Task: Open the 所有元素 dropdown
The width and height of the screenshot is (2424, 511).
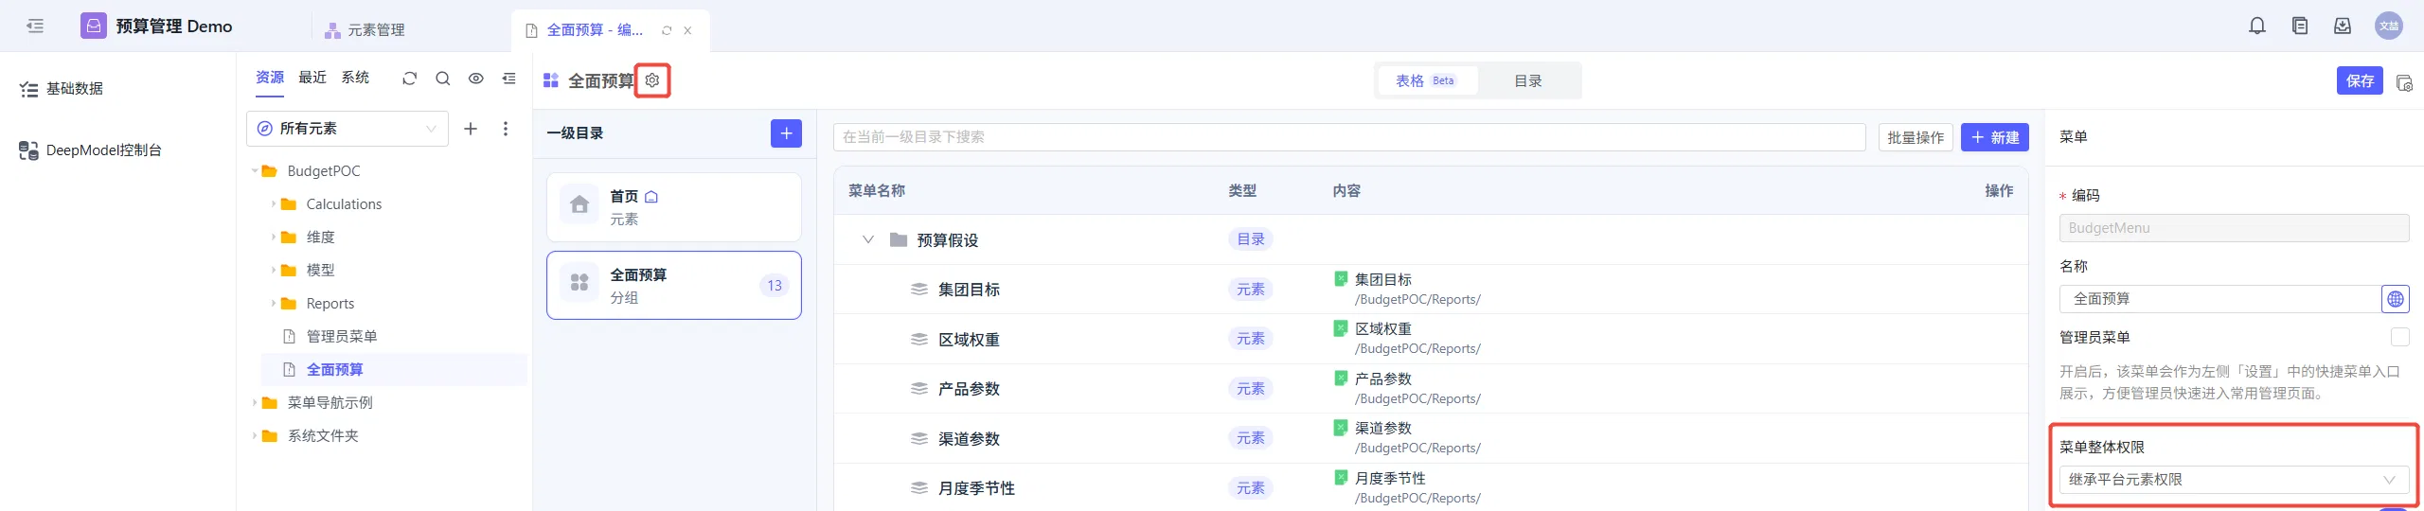Action: (348, 129)
